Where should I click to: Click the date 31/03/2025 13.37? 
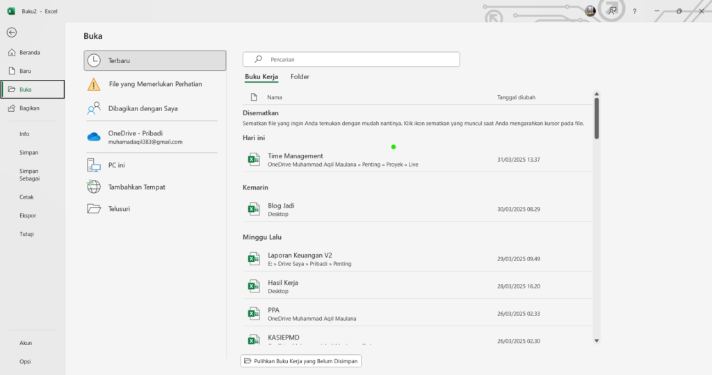pyautogui.click(x=519, y=160)
